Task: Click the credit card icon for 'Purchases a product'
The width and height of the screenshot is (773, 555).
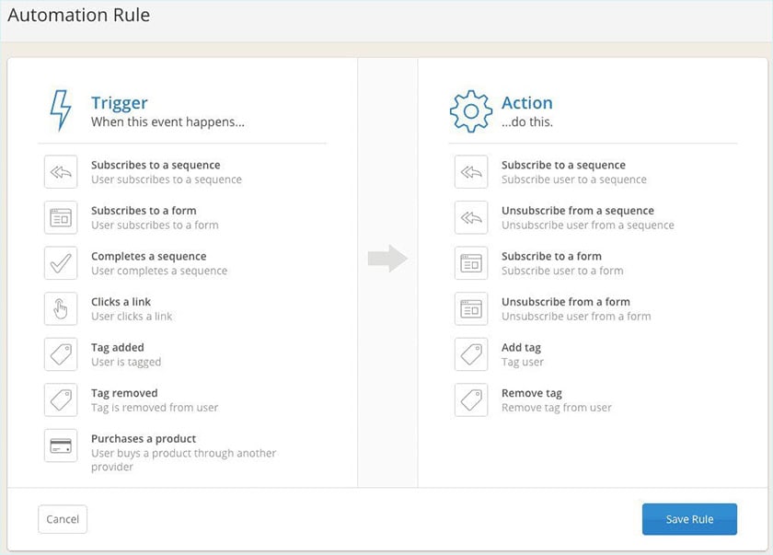Action: click(x=61, y=445)
